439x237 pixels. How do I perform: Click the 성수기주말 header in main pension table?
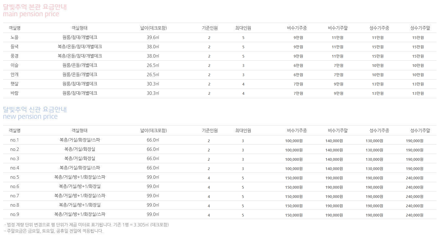coord(420,28)
